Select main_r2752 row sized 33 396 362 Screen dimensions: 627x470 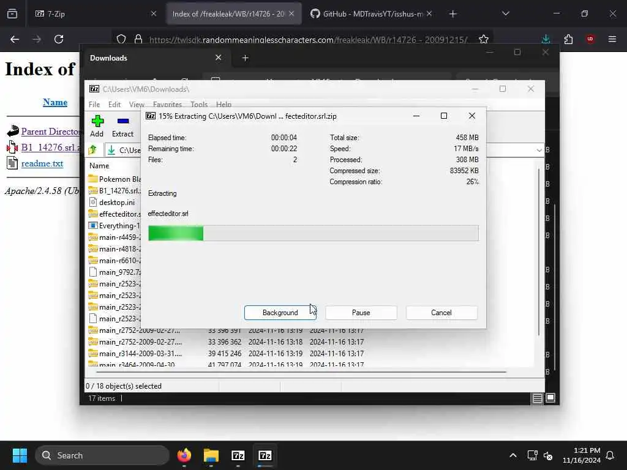click(226, 341)
